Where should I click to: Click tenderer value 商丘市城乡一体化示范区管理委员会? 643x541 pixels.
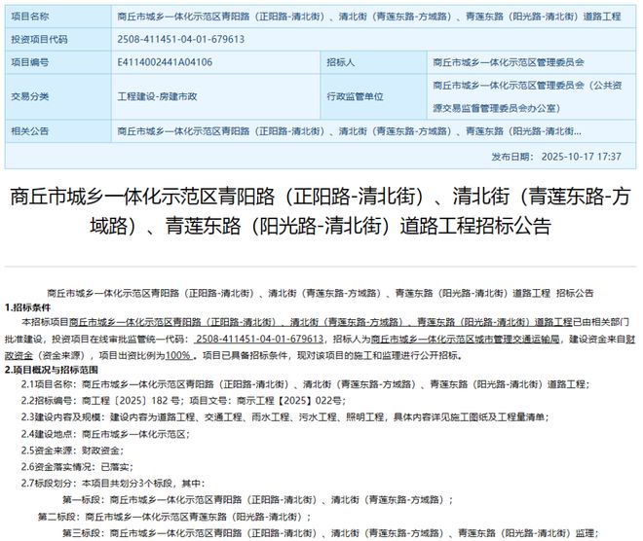pos(509,62)
